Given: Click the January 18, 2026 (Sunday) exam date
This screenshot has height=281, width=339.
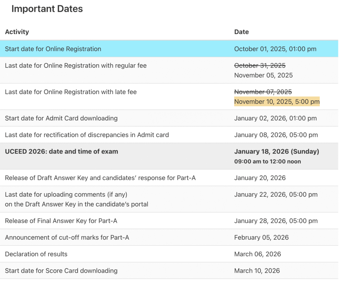Looking at the screenshot, I should (x=276, y=152).
